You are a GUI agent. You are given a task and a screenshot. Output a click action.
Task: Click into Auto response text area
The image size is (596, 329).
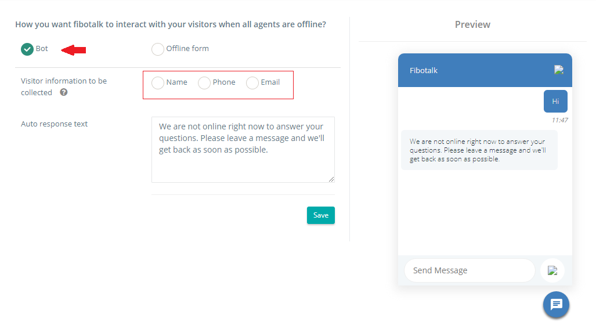pyautogui.click(x=243, y=150)
